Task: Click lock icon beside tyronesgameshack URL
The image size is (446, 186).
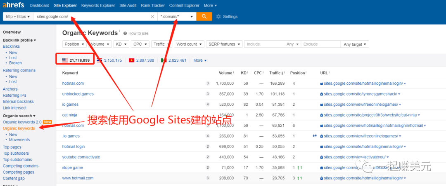Action: click(x=321, y=94)
